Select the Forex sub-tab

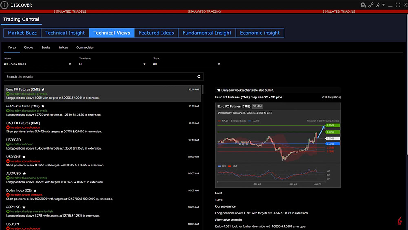point(12,47)
